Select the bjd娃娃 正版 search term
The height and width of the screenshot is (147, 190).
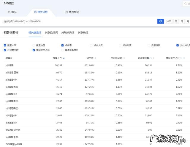click(x=12, y=73)
